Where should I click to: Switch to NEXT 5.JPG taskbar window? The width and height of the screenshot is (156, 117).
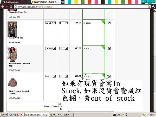click(x=62, y=115)
